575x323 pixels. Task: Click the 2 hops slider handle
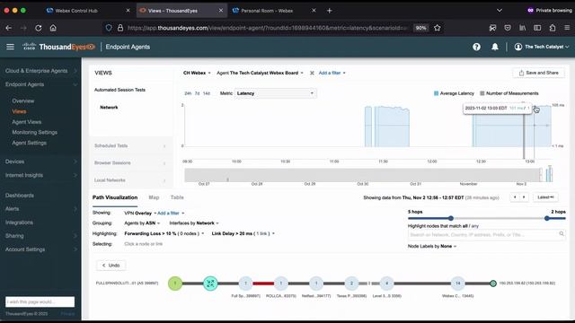(547, 218)
